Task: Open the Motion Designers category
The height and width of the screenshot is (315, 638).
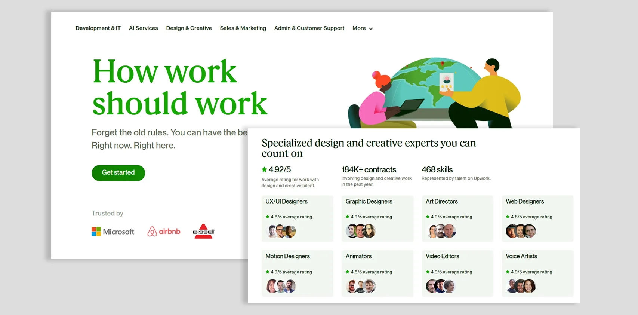Action: [287, 256]
